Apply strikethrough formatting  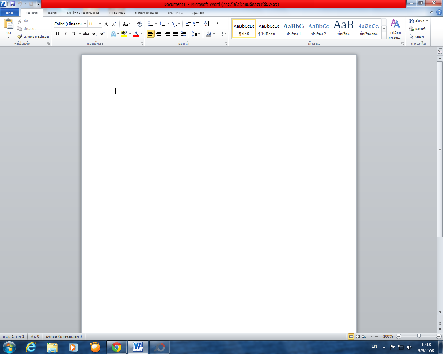pos(86,34)
